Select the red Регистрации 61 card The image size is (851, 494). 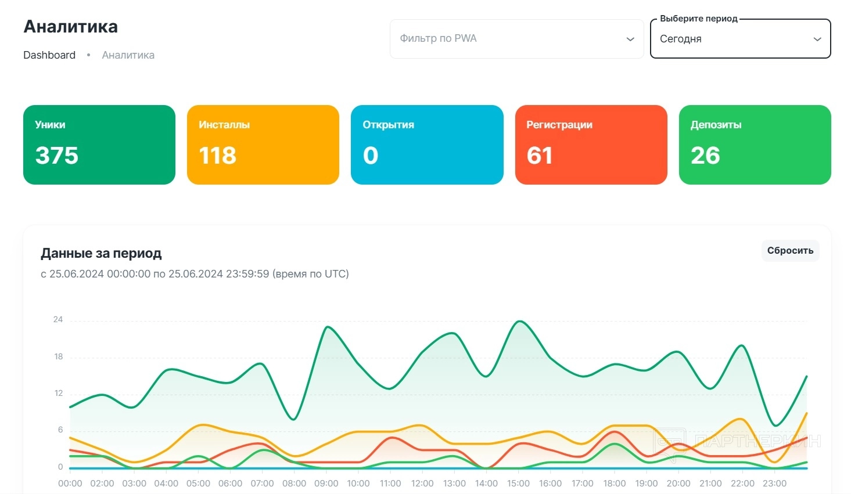pos(591,145)
